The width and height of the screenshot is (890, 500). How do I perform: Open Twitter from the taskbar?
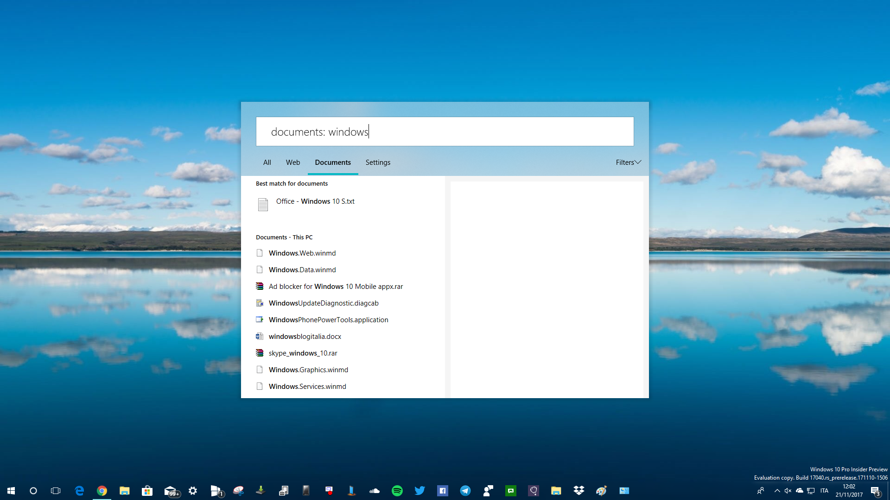[x=420, y=491]
